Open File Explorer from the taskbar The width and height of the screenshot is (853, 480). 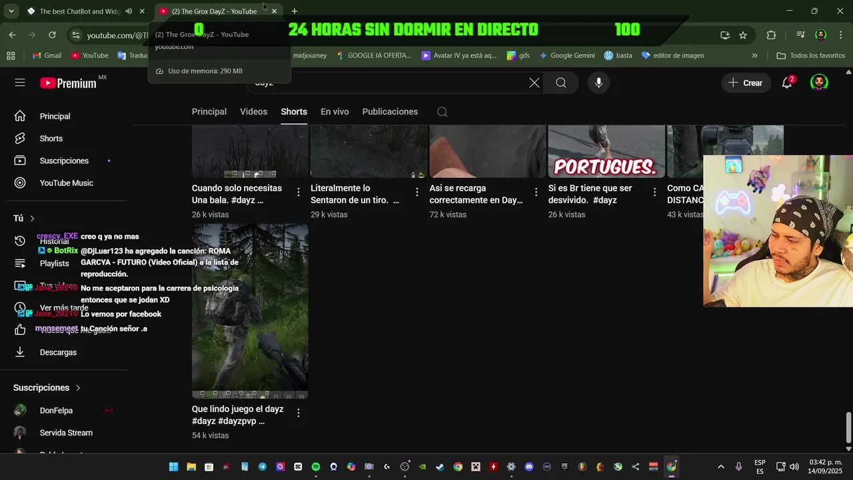[191, 467]
